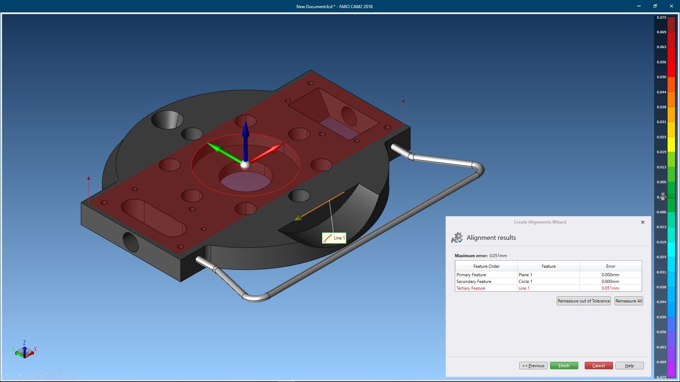The width and height of the screenshot is (680, 382).
Task: Go back with the Previous button
Action: coord(533,366)
